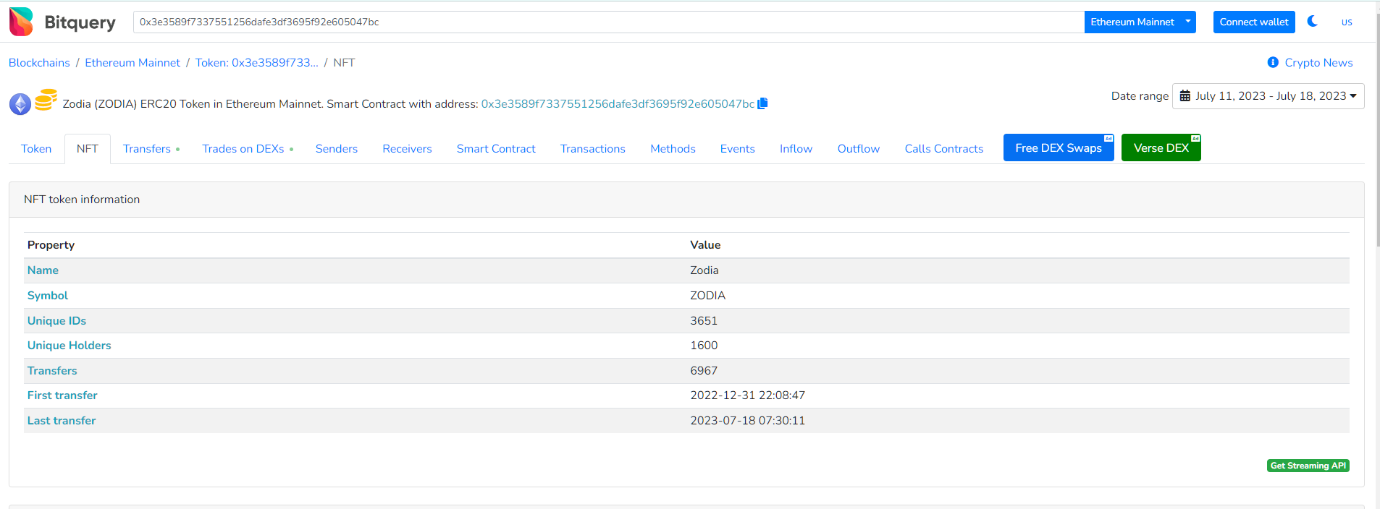1380x509 pixels.
Task: Switch to the Senders tab
Action: click(337, 148)
